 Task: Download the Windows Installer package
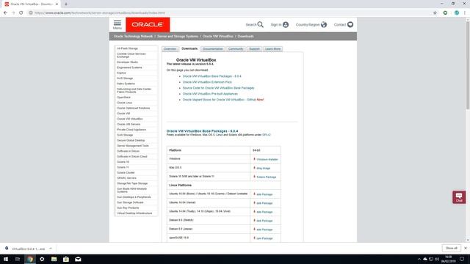tap(267, 159)
